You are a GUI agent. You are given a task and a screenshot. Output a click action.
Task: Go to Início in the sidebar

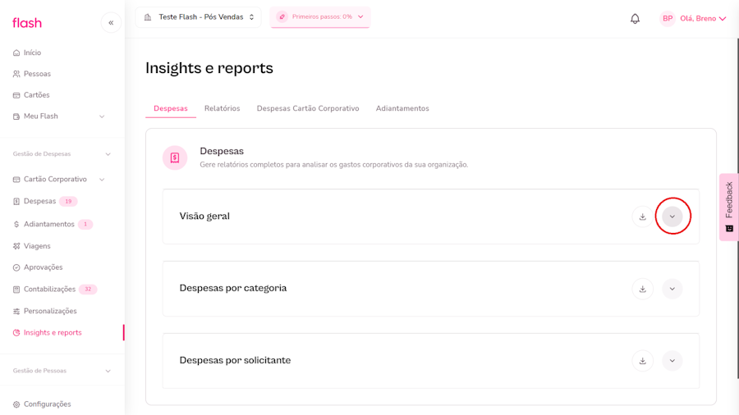tap(33, 52)
